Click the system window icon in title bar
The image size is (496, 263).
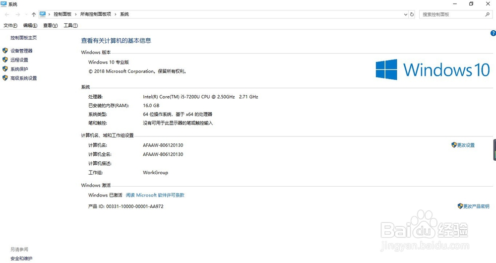coord(3,4)
